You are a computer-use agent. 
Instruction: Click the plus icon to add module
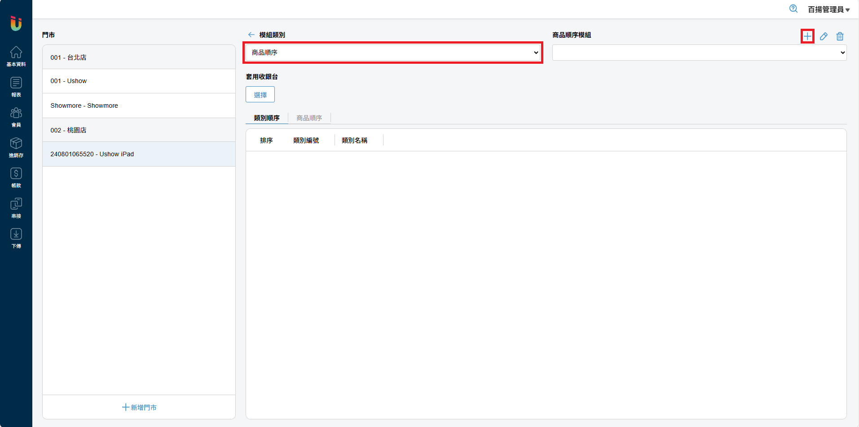(807, 36)
